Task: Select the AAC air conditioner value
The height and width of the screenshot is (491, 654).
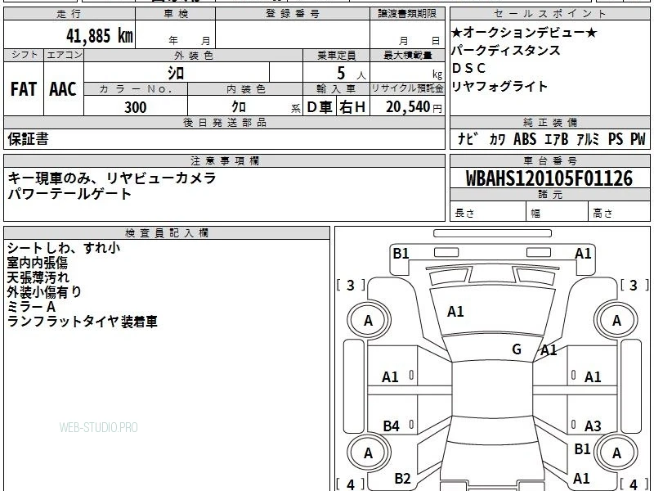Action: (63, 89)
